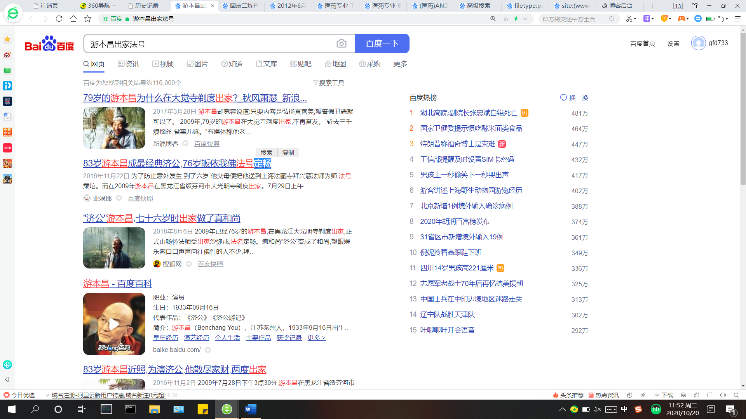Click the camera image search icon
Viewport: 746px width, 419px height.
(341, 44)
